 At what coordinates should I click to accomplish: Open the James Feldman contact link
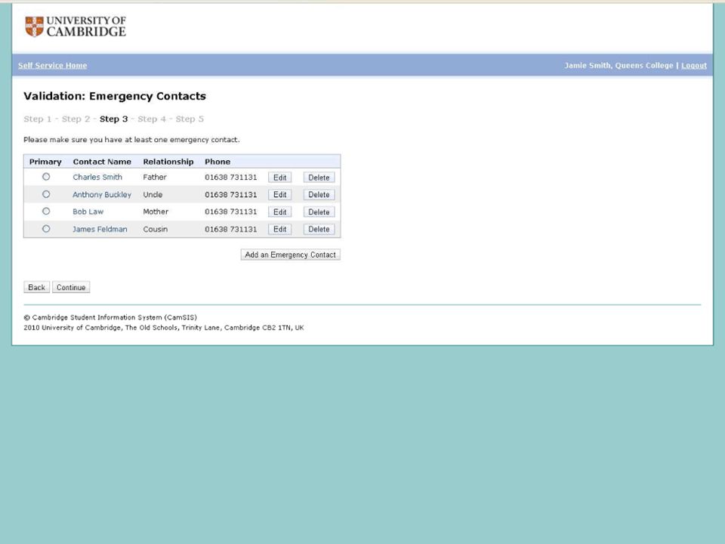click(x=100, y=230)
